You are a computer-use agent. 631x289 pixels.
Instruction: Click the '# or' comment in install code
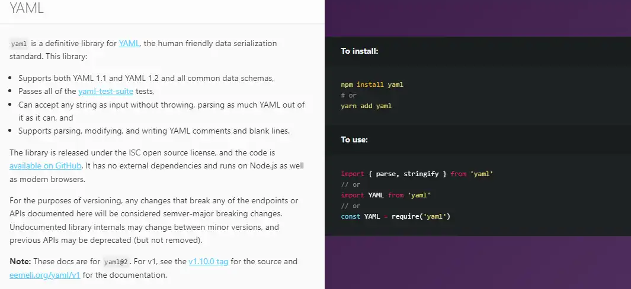(348, 96)
